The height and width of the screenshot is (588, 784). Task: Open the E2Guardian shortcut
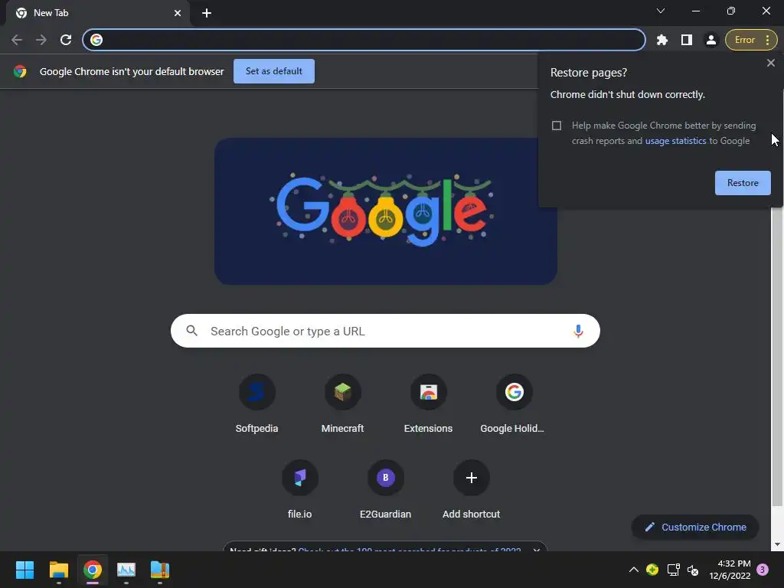(386, 490)
